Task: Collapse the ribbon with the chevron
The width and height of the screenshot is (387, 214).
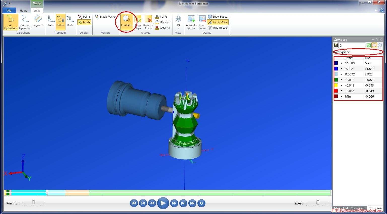Action: 376,10
